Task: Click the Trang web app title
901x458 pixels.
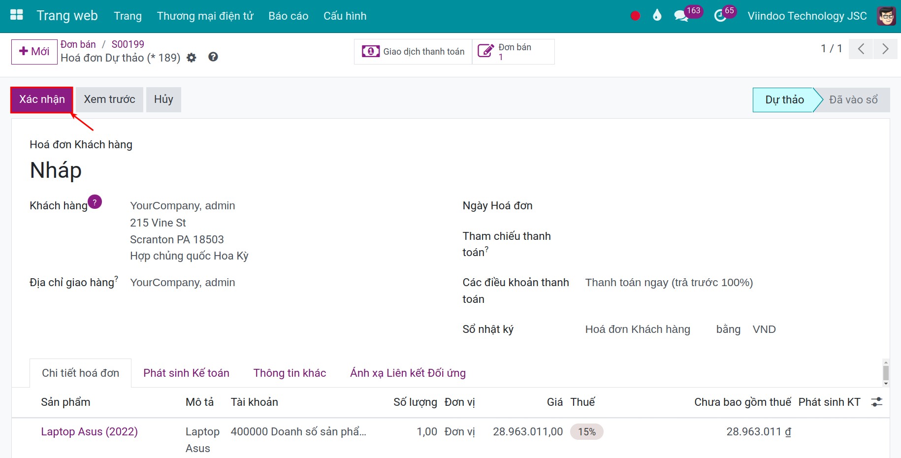Action: click(67, 16)
